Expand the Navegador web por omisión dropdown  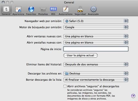[96, 21]
